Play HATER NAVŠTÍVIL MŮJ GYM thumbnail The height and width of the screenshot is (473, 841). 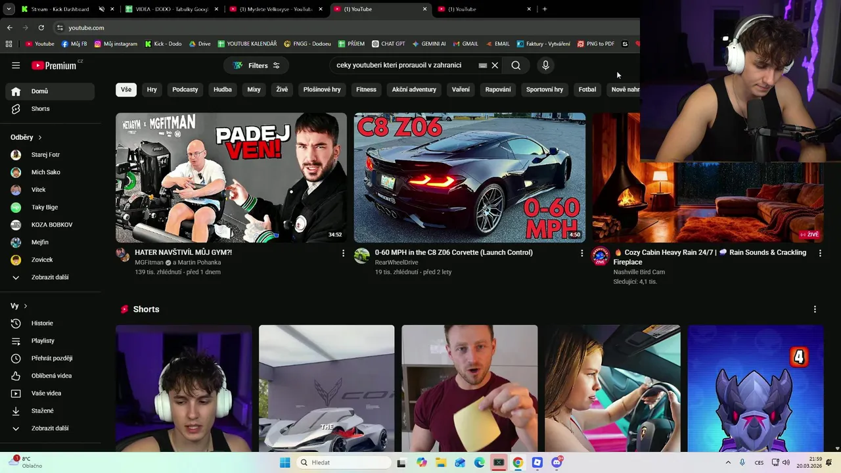[x=231, y=177]
